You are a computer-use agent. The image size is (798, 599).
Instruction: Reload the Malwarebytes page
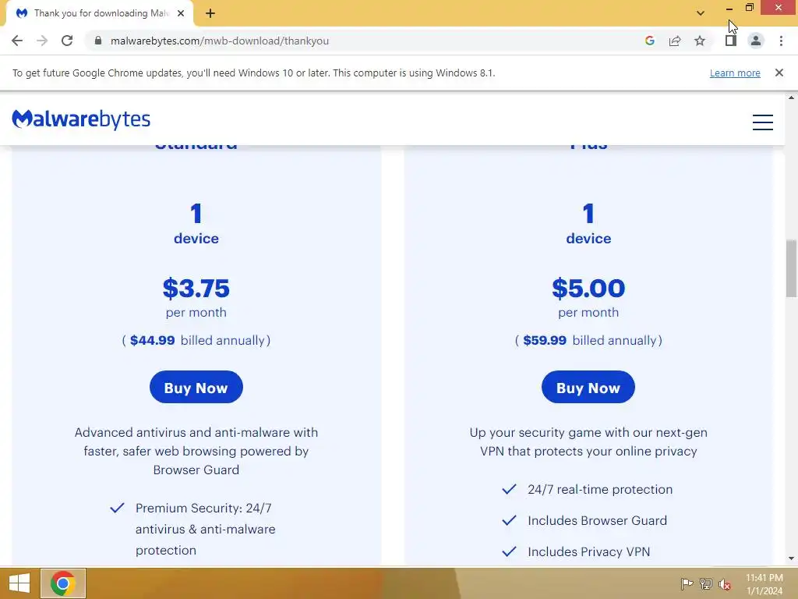point(67,41)
